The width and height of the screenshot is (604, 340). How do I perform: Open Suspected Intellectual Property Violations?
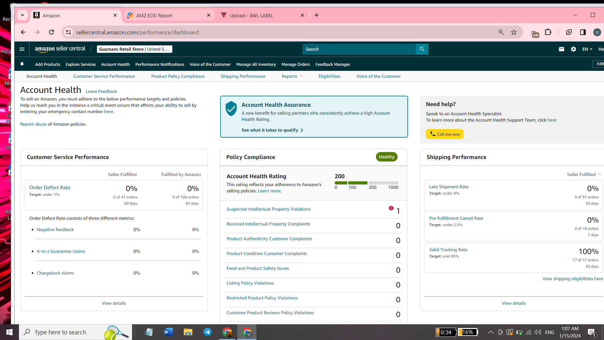(x=268, y=209)
